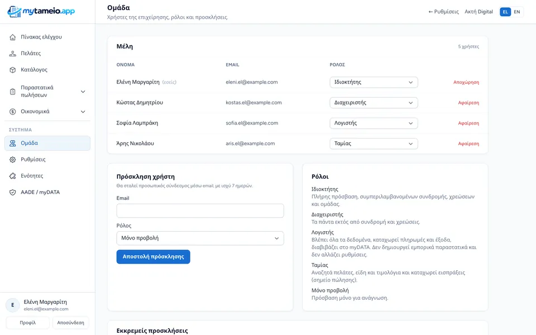Open the role dropdown for Κώστας Δημητρίου
This screenshot has width=536, height=335.
coord(374,103)
